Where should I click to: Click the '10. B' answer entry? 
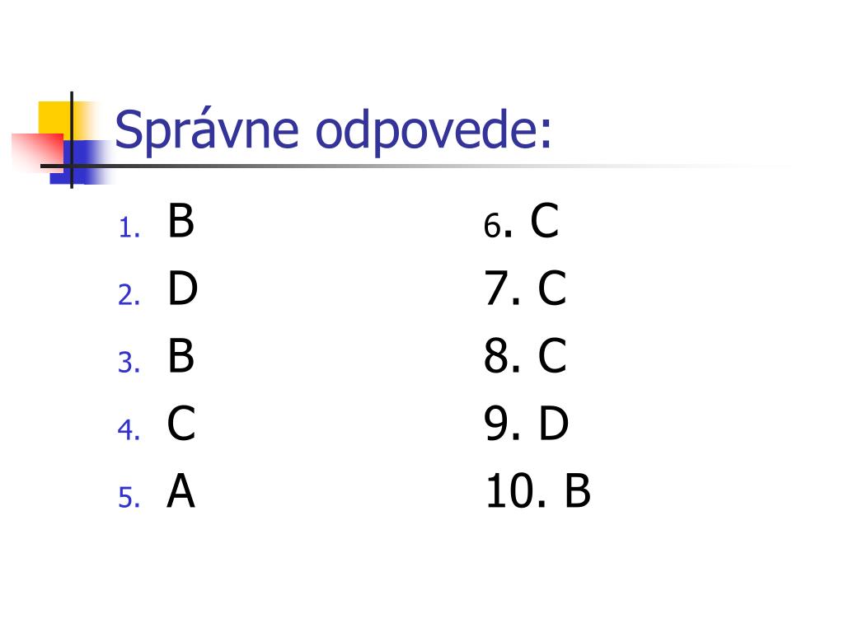tap(537, 490)
